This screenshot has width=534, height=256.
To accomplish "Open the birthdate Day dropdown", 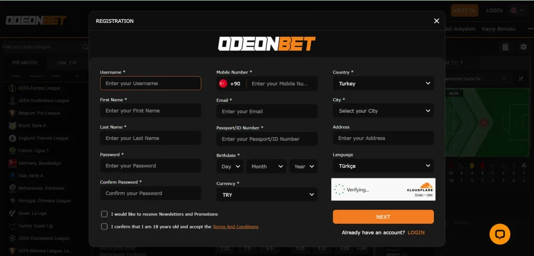I will click(x=230, y=166).
